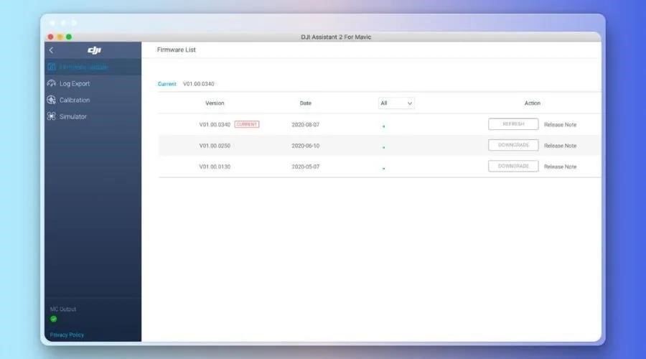
Task: Open the Privacy Policy link
Action: click(x=67, y=335)
